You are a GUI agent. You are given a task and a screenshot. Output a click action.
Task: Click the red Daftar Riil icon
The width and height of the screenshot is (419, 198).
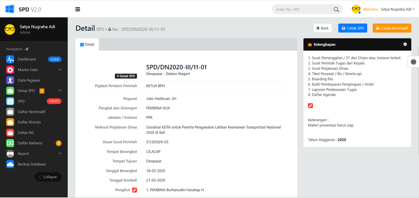(10, 133)
